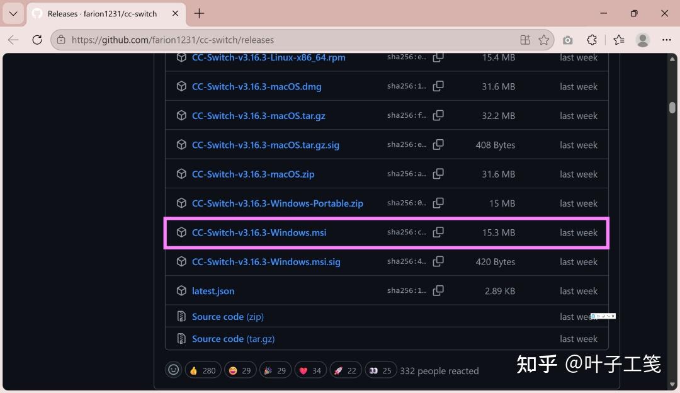View site information lock icon
The width and height of the screenshot is (680, 393).
pos(61,40)
